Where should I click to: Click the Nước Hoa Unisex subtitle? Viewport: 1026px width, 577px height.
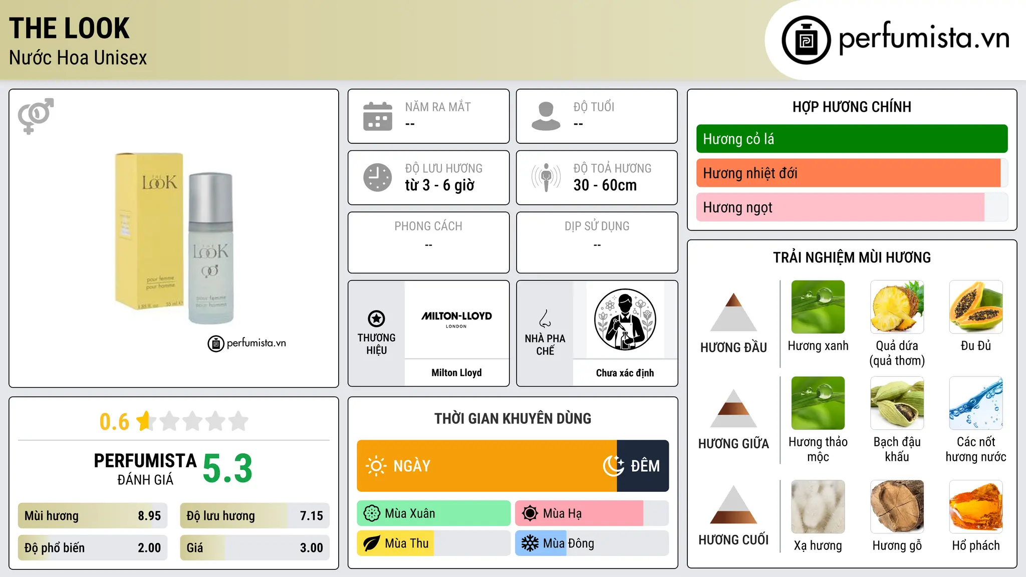(78, 58)
